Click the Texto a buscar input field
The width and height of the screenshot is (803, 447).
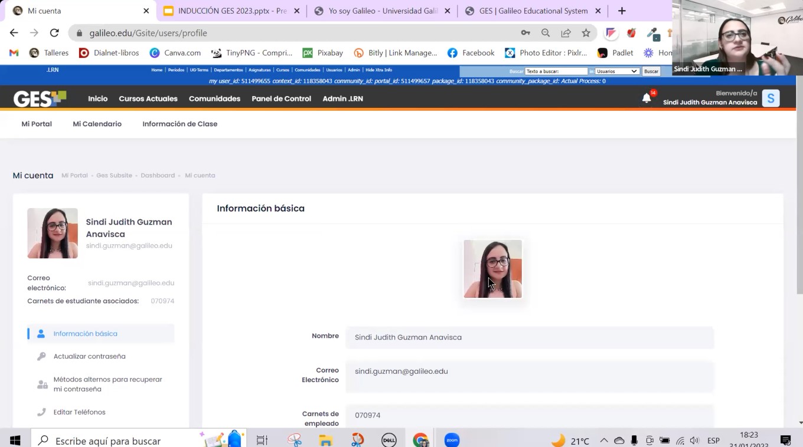tap(555, 71)
